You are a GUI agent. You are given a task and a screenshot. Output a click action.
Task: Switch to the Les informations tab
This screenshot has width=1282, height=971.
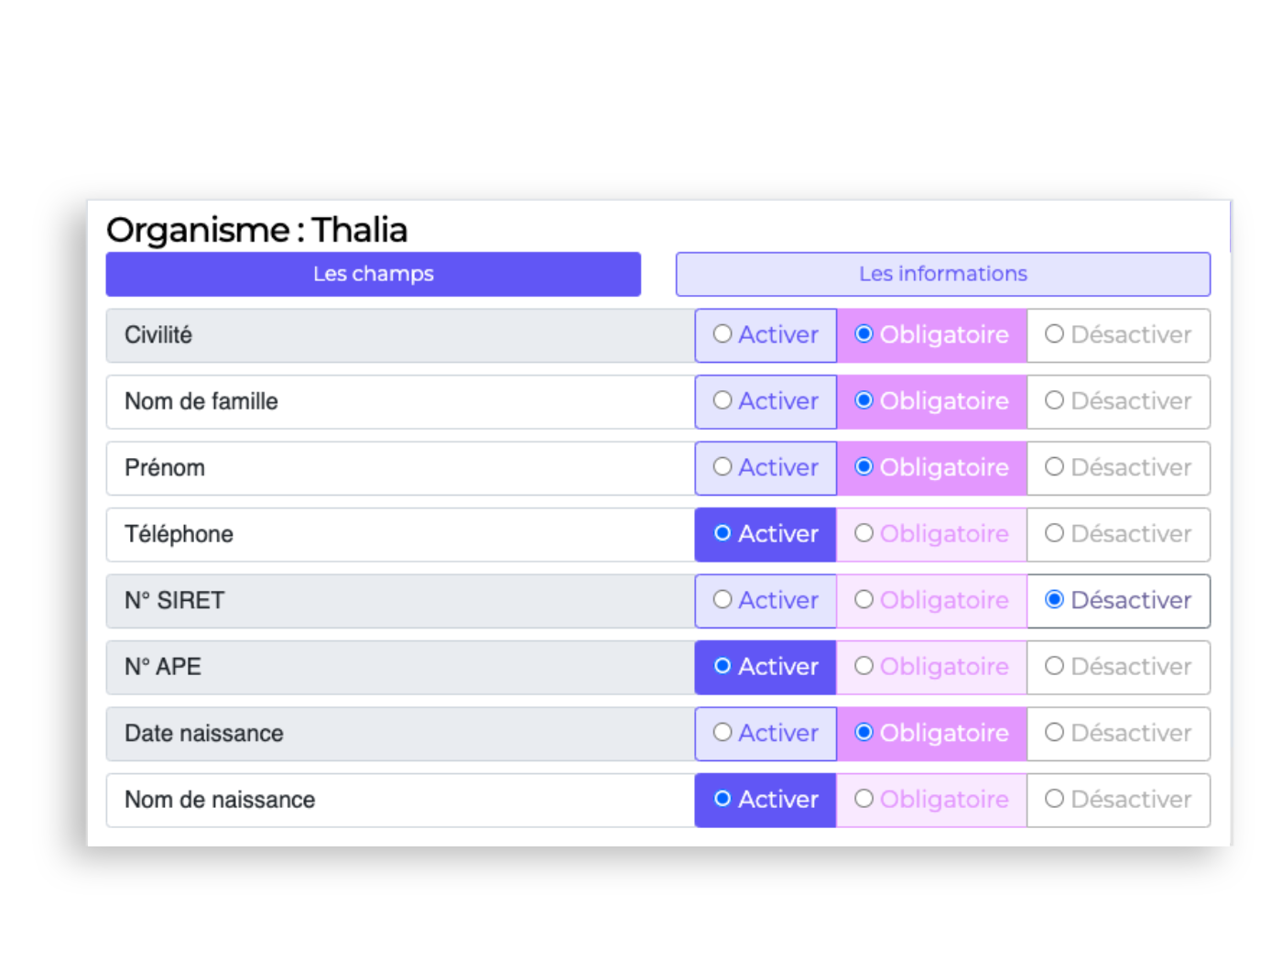942,274
